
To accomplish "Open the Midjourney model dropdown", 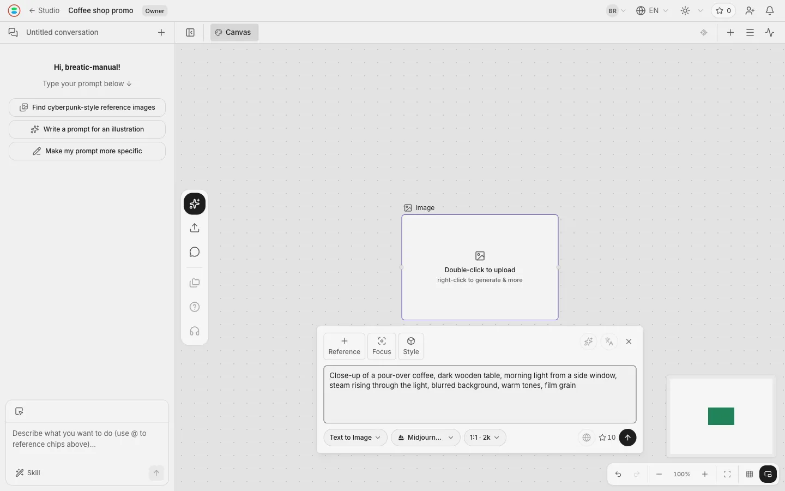I will click(x=426, y=438).
